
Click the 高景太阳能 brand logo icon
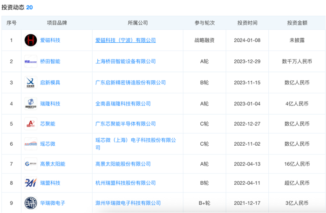tap(31, 164)
